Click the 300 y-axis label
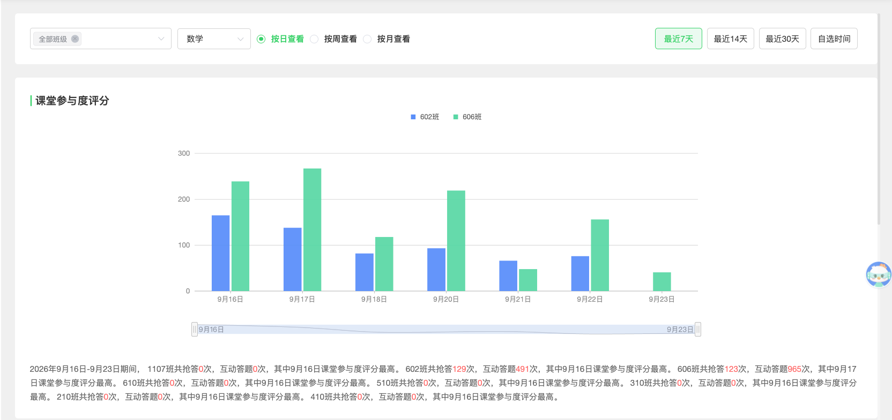 pyautogui.click(x=184, y=153)
